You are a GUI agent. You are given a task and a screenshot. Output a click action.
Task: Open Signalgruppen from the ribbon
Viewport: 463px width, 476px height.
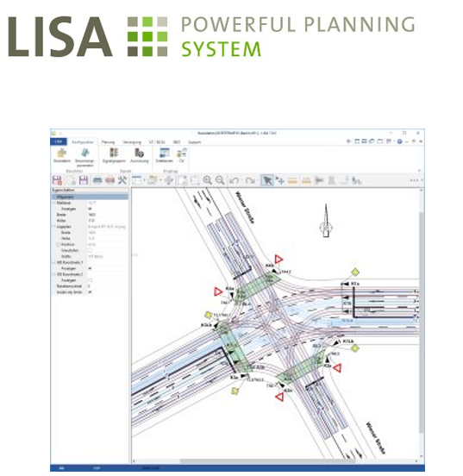pos(114,155)
